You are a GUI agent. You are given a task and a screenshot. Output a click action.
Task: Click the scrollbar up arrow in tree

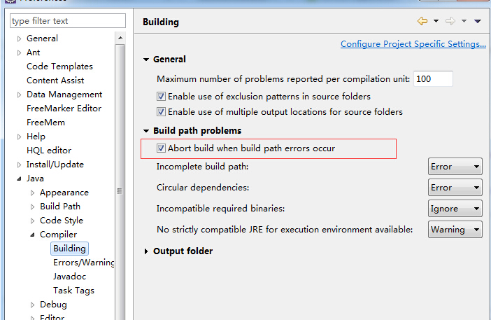click(x=120, y=39)
